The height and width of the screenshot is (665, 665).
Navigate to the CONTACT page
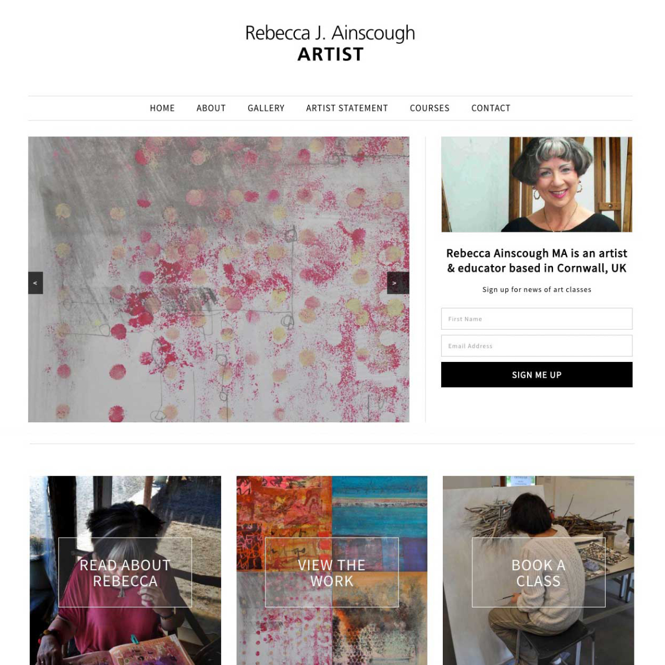(491, 108)
